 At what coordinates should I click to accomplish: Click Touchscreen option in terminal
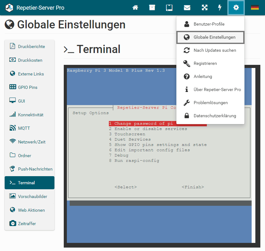click(x=127, y=134)
